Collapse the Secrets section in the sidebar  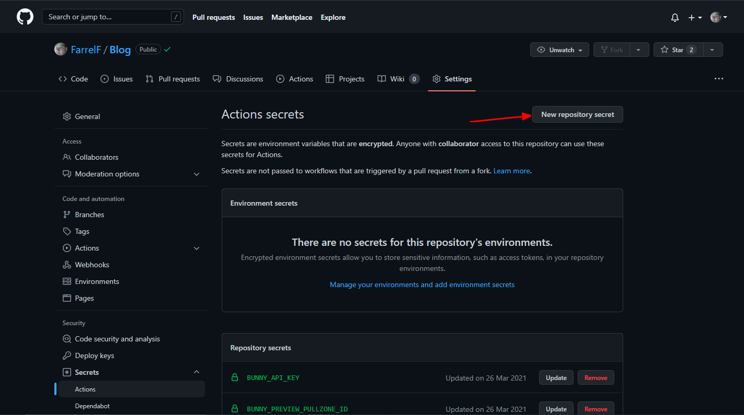pos(132,372)
